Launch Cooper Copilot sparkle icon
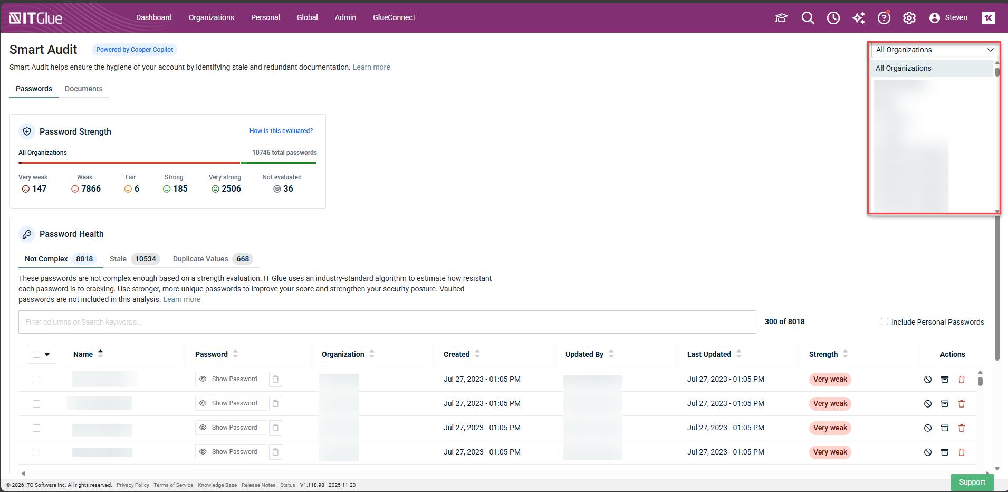Image resolution: width=1008 pixels, height=492 pixels. [858, 18]
